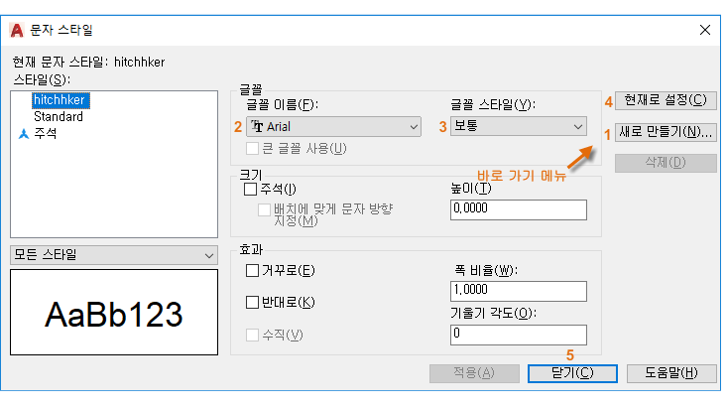Toggle the 반대로(K) backwards checkbox

[251, 301]
